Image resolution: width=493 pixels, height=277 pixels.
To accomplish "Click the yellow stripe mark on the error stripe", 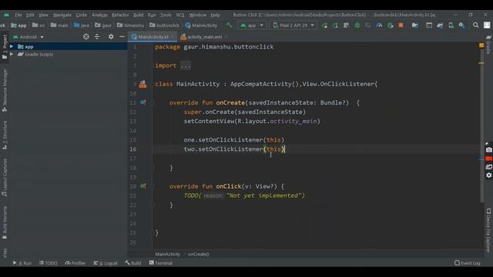I will click(x=481, y=63).
